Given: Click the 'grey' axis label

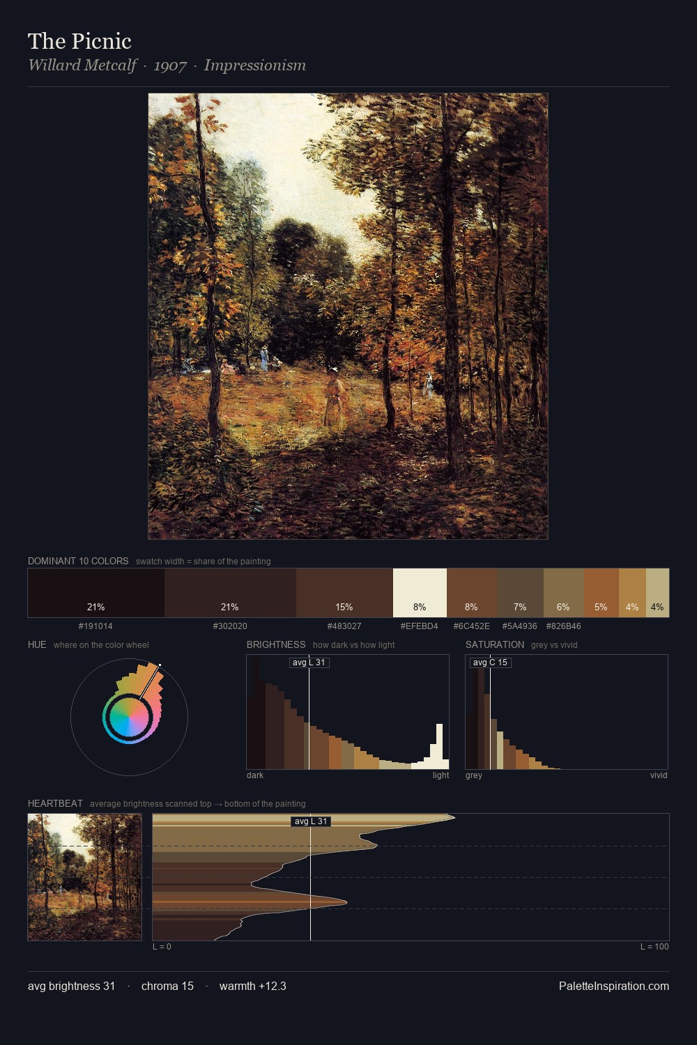Looking at the screenshot, I should (474, 775).
